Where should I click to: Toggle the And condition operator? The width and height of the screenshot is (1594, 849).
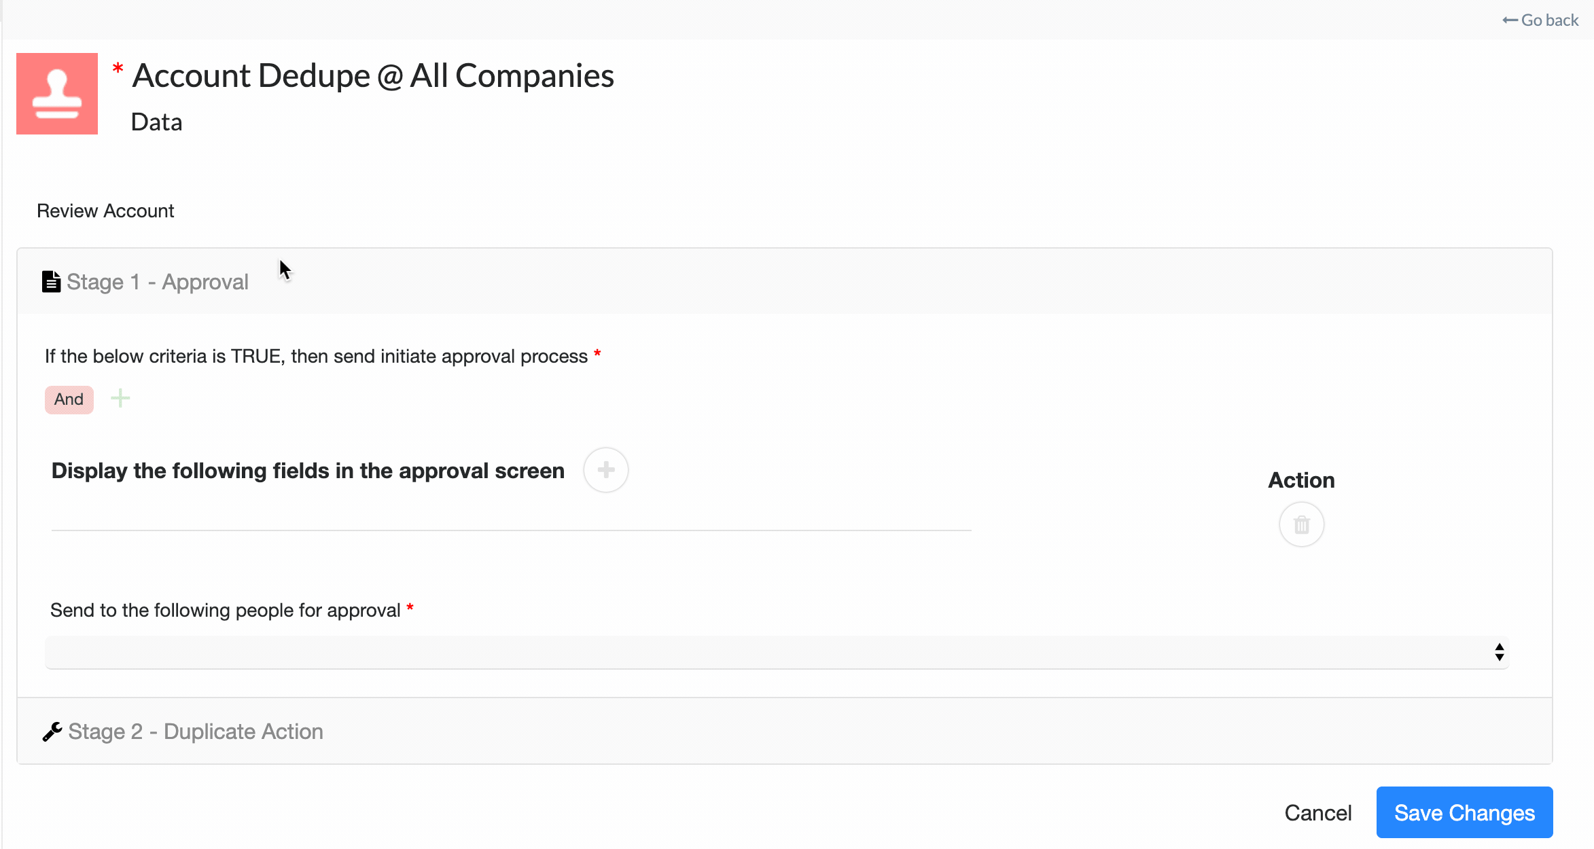pyautogui.click(x=69, y=399)
